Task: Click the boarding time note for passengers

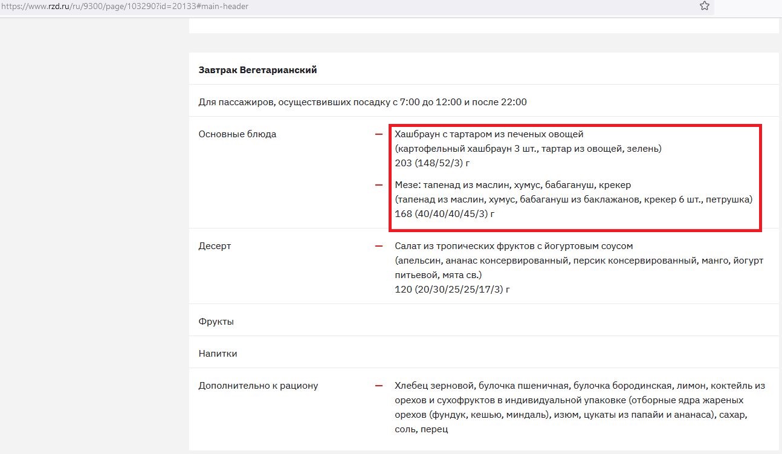Action: click(363, 102)
